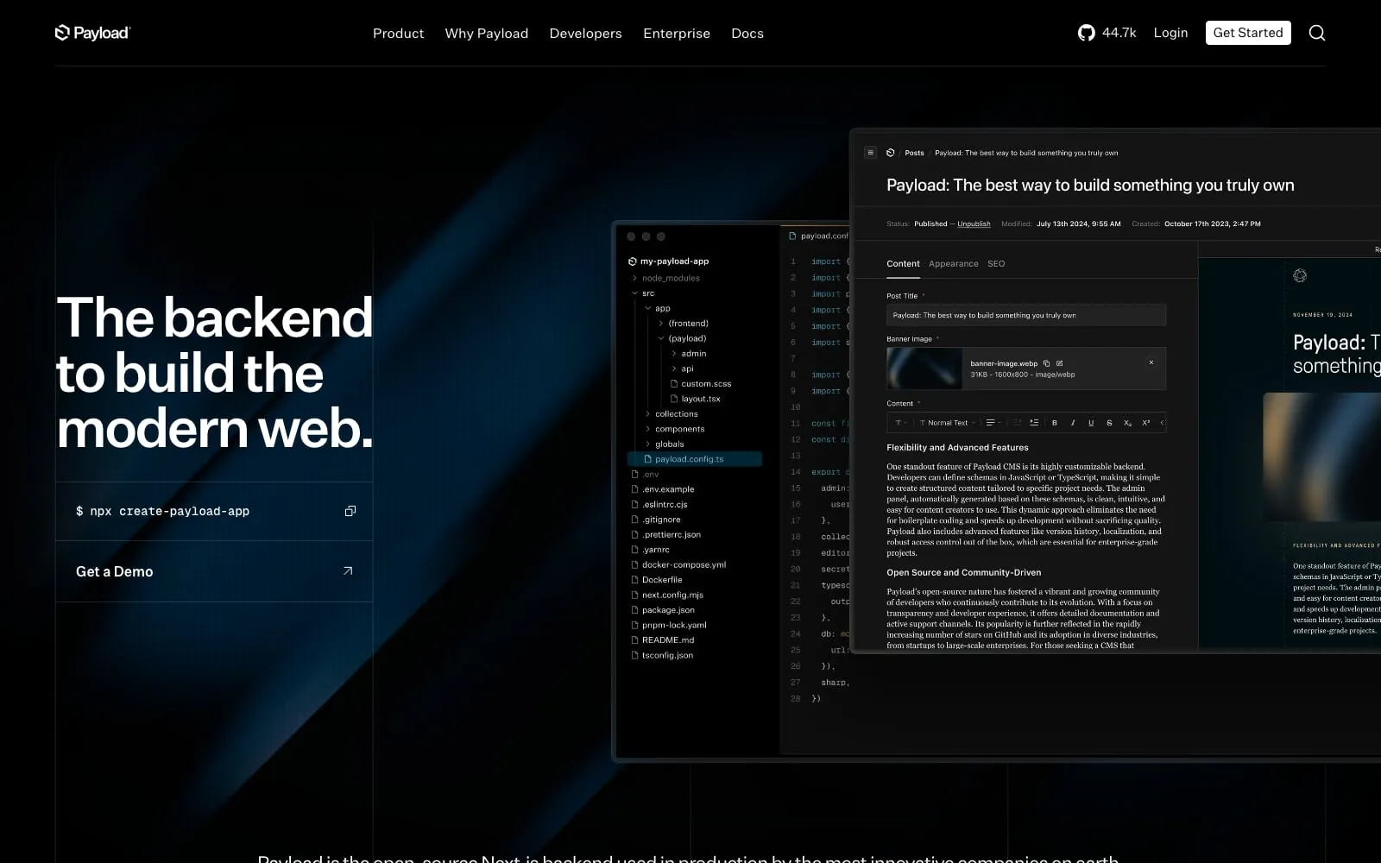This screenshot has width=1381, height=863.
Task: Click the edit icon next to banner-image.webp
Action: (1059, 363)
